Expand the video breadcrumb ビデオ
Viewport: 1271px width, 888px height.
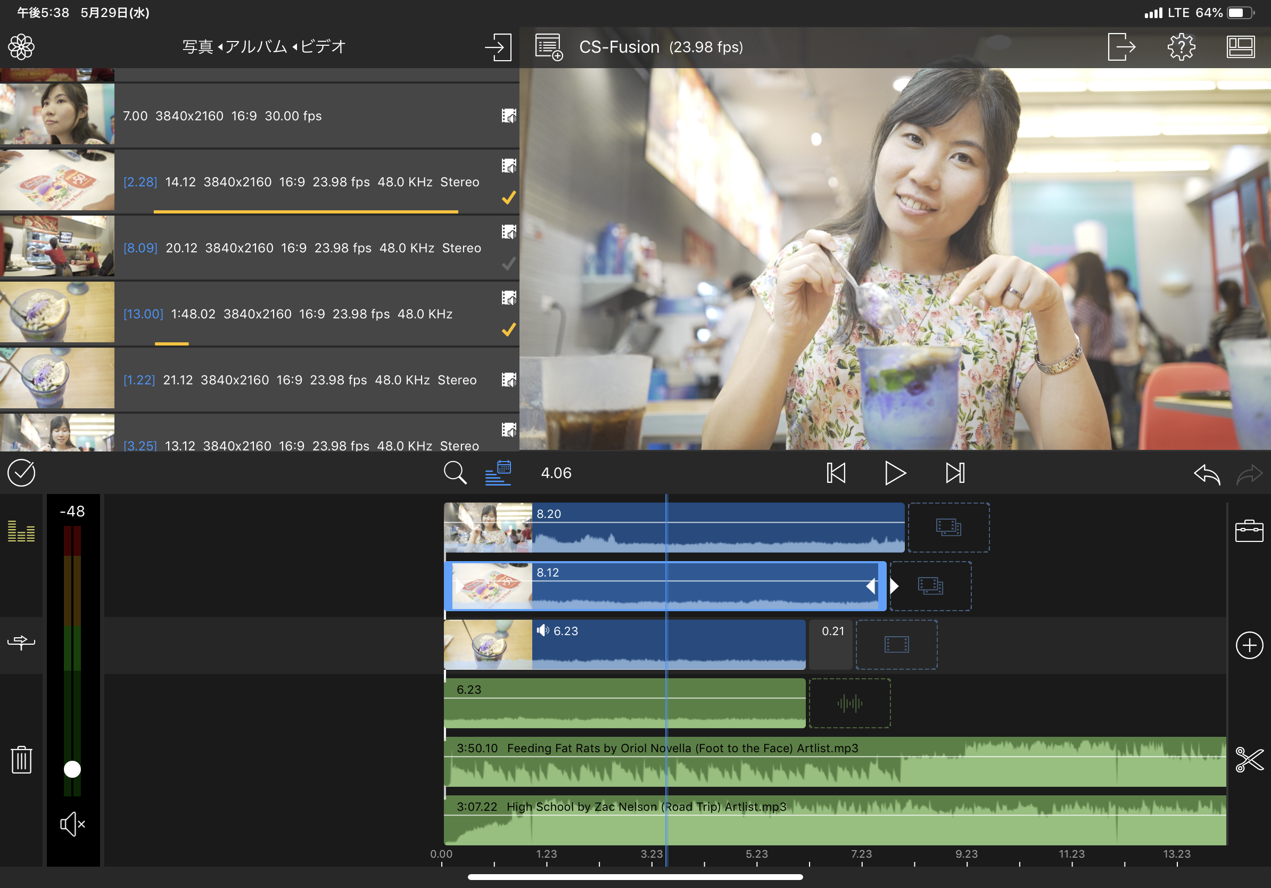[323, 47]
